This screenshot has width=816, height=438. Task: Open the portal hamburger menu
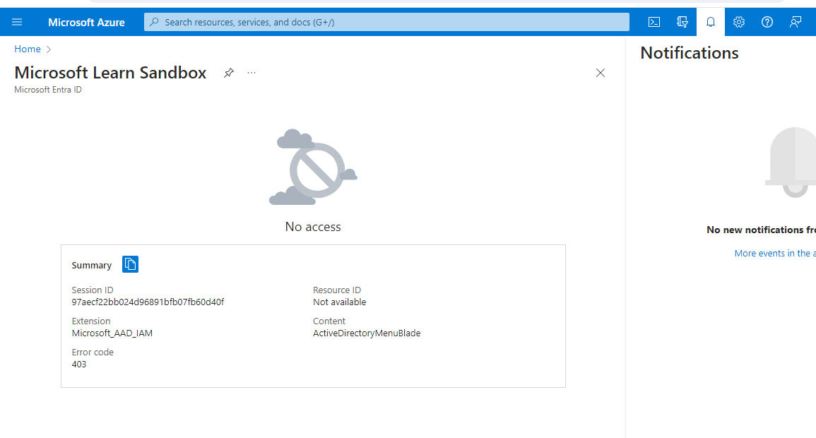tap(17, 22)
